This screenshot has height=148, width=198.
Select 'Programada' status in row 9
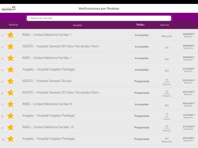tap(142, 128)
